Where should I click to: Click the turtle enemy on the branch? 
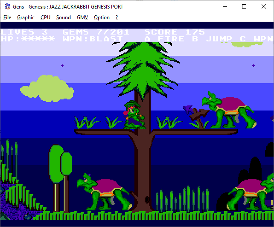[229, 110]
